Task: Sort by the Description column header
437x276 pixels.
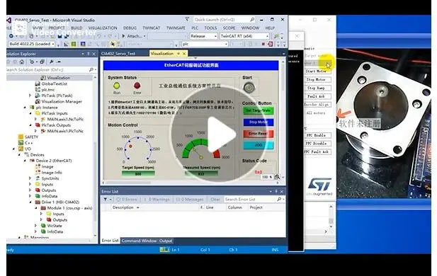Action: [x=123, y=207]
